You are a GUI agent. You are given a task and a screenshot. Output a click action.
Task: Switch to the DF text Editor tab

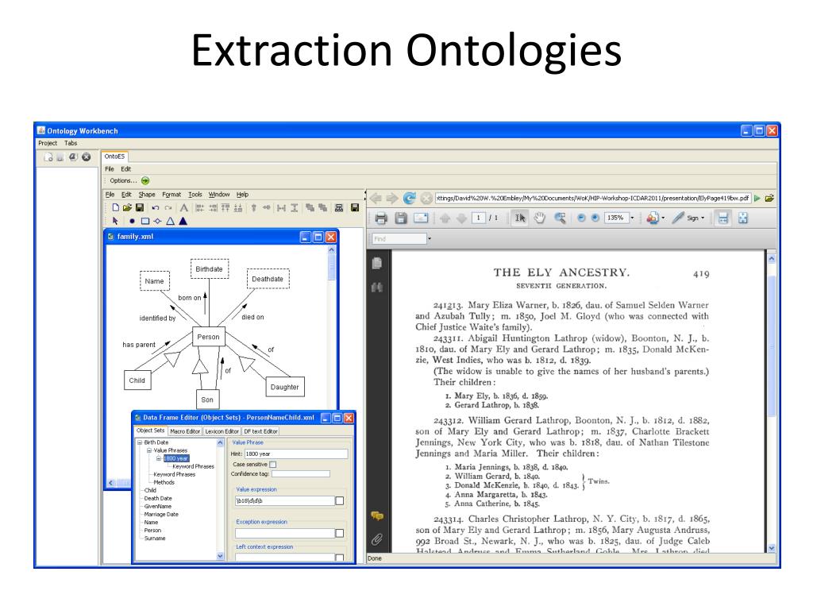point(260,431)
